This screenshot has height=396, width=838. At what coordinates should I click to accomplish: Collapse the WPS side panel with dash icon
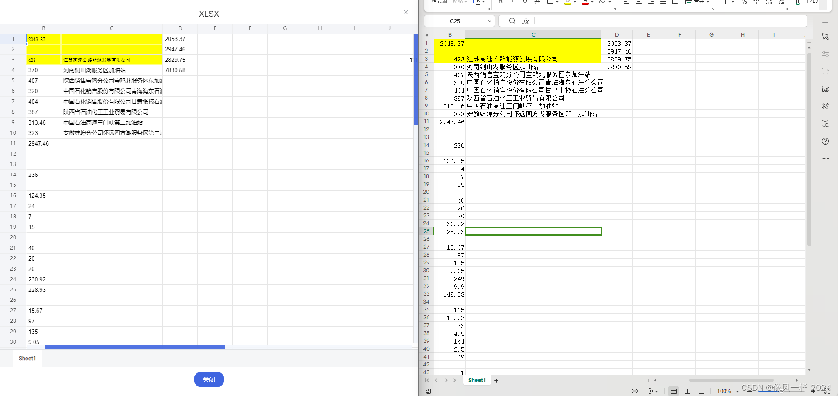click(x=825, y=22)
